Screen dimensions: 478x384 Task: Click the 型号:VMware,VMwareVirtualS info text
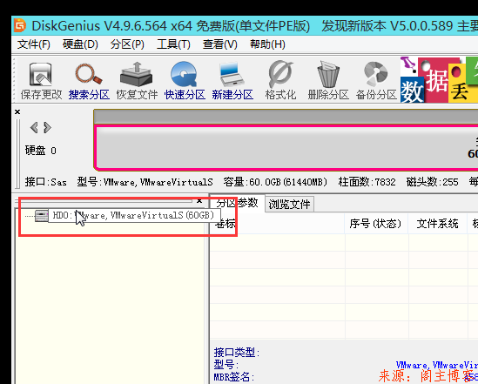[145, 182]
